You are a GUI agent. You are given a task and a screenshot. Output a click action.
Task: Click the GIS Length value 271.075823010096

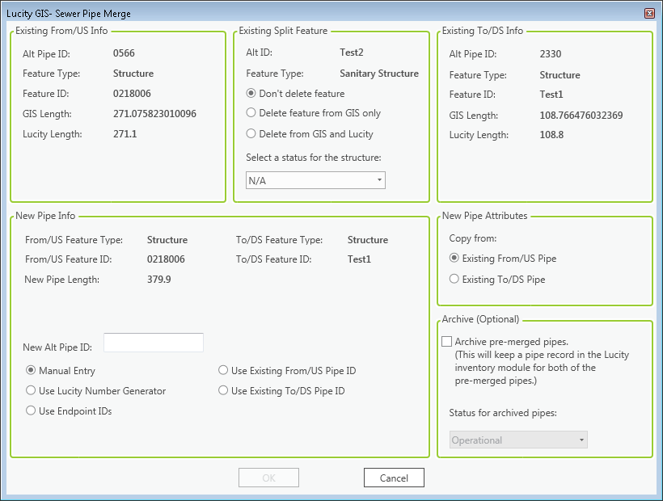point(154,114)
